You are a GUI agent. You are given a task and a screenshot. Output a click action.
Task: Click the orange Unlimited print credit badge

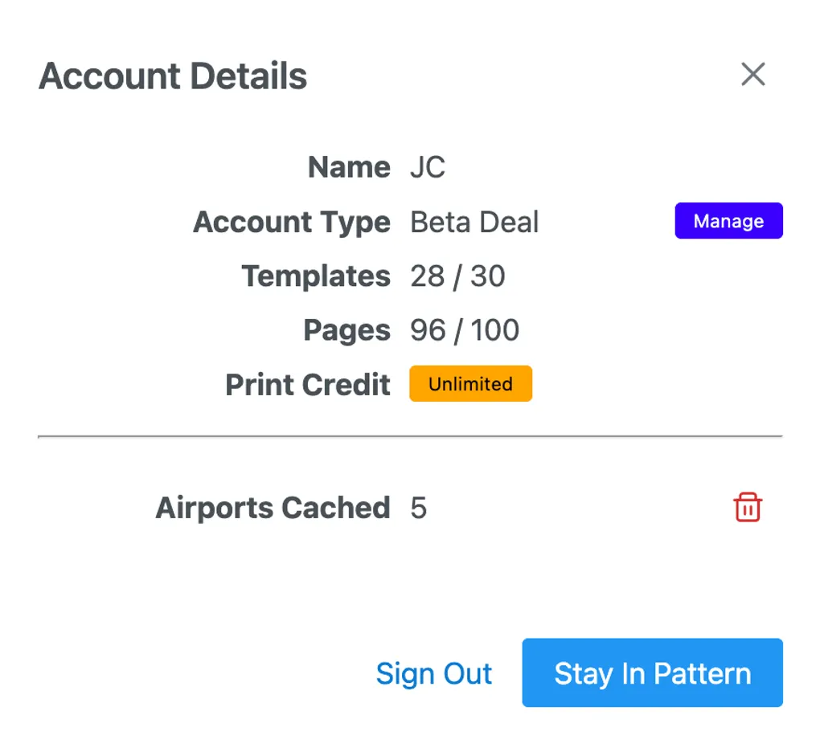point(470,384)
